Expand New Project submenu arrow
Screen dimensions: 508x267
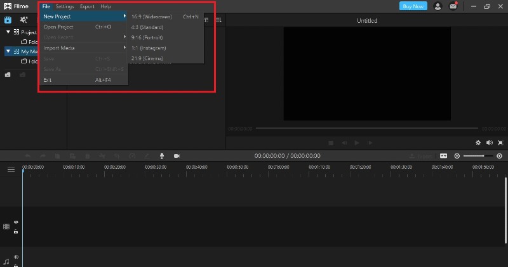tap(124, 16)
